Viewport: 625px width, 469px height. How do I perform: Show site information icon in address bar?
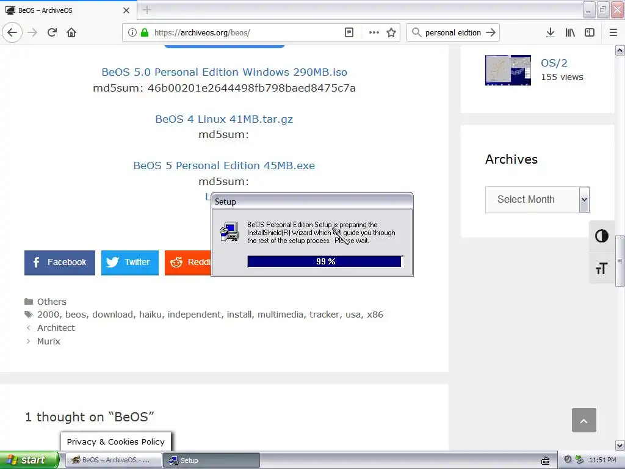(x=132, y=32)
